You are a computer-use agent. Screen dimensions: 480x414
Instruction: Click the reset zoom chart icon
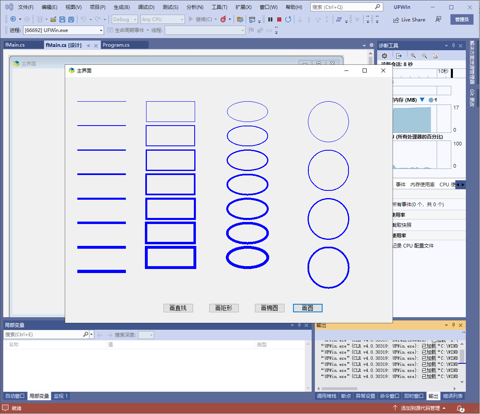pyautogui.click(x=435, y=56)
